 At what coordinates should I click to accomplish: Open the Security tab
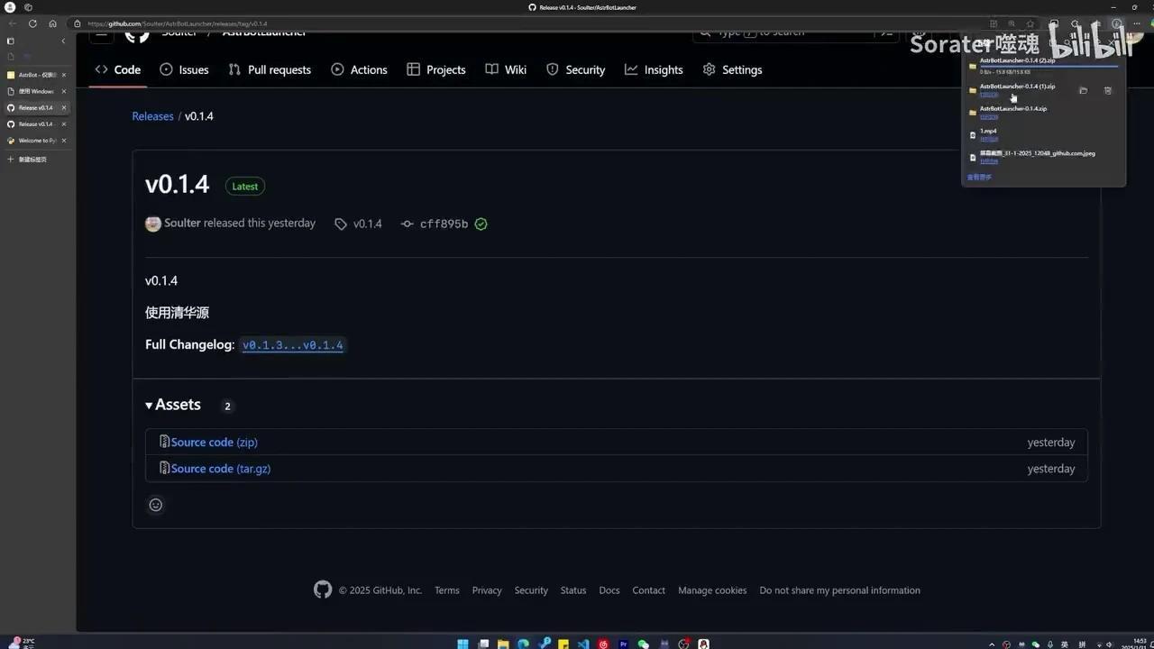(575, 69)
